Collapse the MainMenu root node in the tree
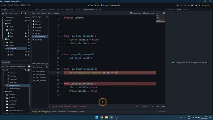This screenshot has width=213, height=120. click(x=2, y=17)
